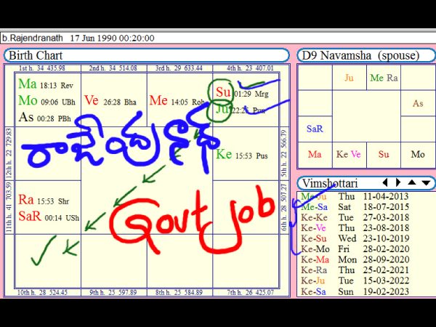Viewport: 436px width, 327px height.
Task: Click Mars (Ma) in the birth chart 1st house
Action: tap(27, 84)
